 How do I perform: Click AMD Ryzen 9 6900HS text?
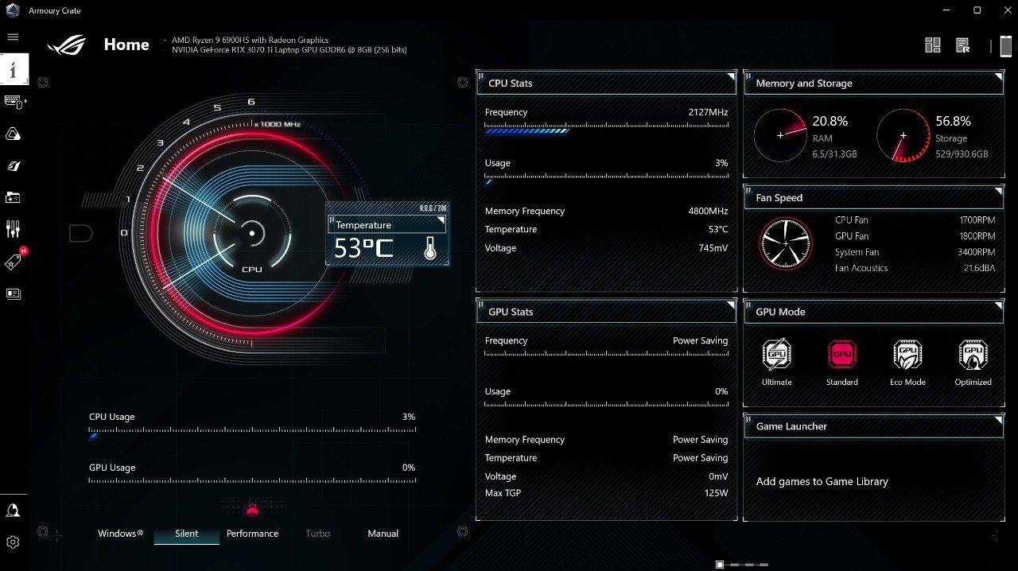click(x=250, y=40)
